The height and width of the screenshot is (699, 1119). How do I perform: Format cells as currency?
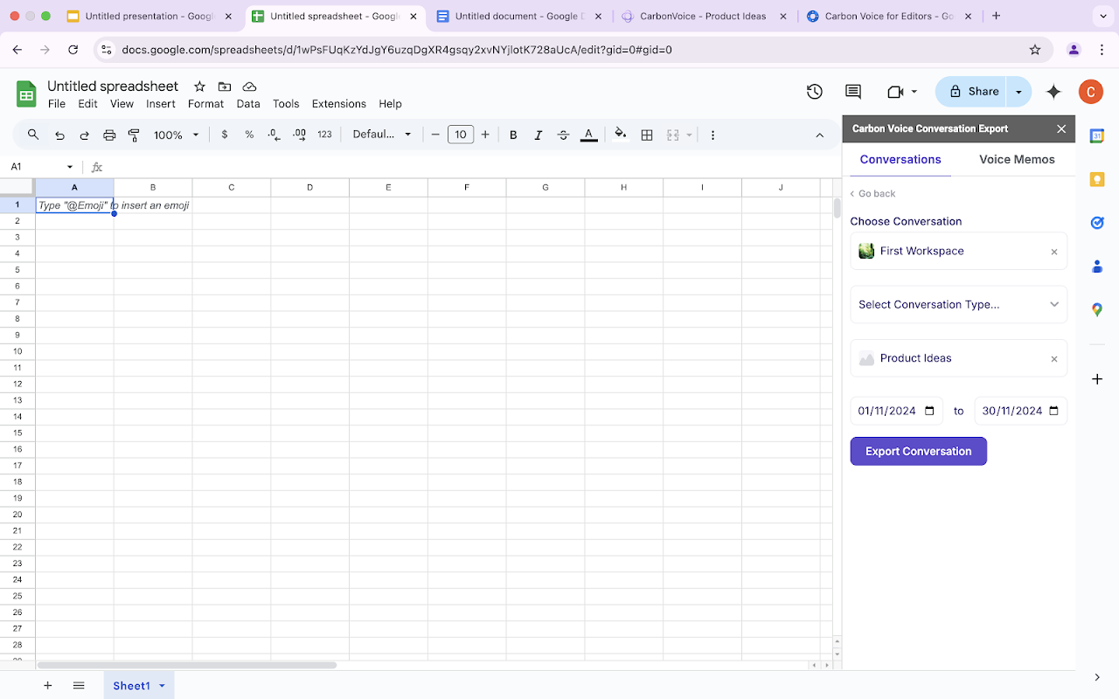225,135
